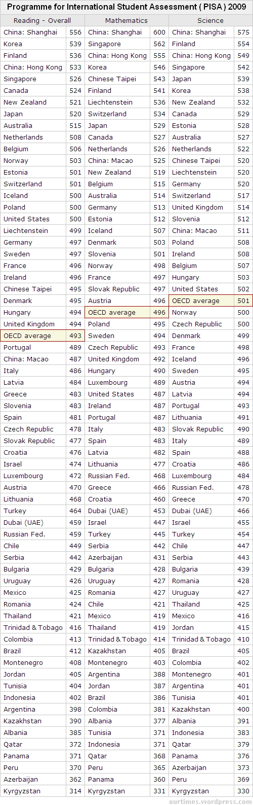Select Trinidad & Tobago in the Reading column
The height and width of the screenshot is (805, 253).
[x=33, y=627]
